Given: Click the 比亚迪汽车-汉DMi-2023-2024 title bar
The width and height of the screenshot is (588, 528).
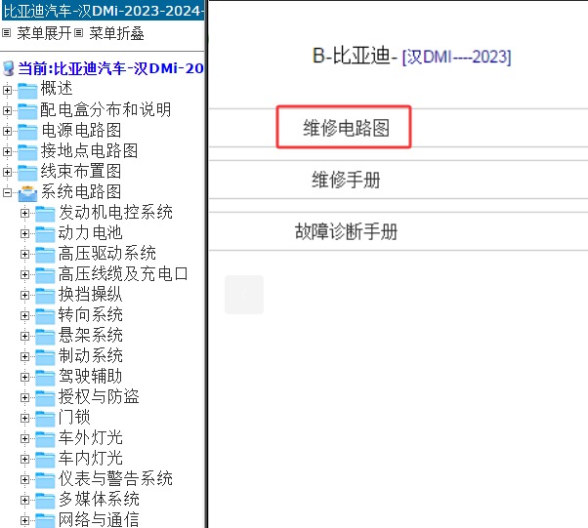Looking at the screenshot, I should click(103, 11).
